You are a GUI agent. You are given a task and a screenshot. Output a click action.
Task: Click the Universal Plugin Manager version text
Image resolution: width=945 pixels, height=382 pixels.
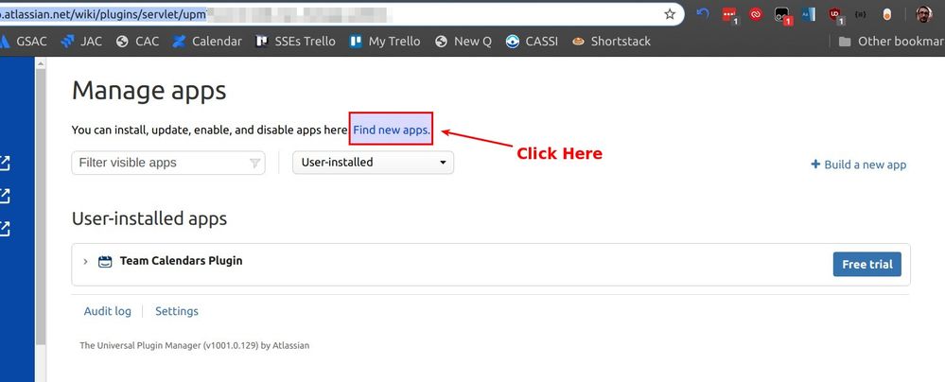click(x=195, y=346)
